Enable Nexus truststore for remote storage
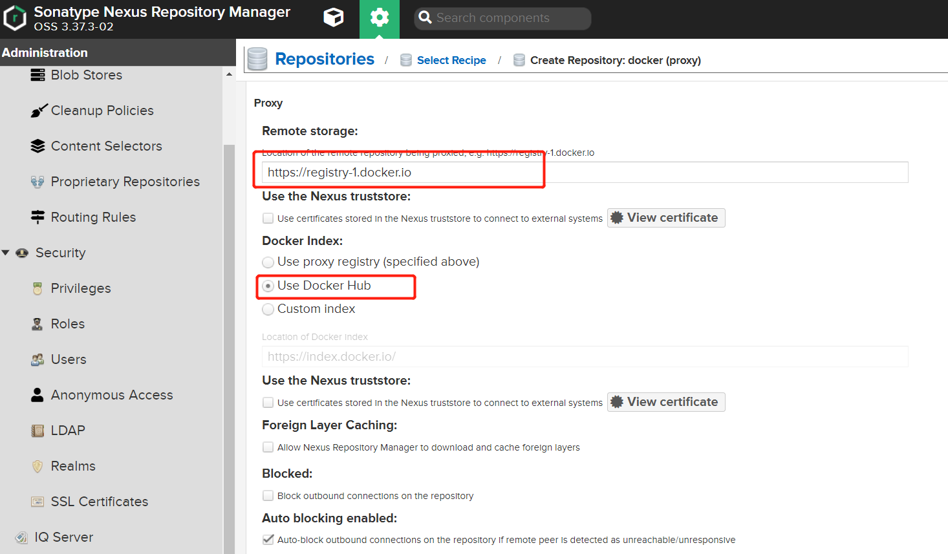 [268, 218]
